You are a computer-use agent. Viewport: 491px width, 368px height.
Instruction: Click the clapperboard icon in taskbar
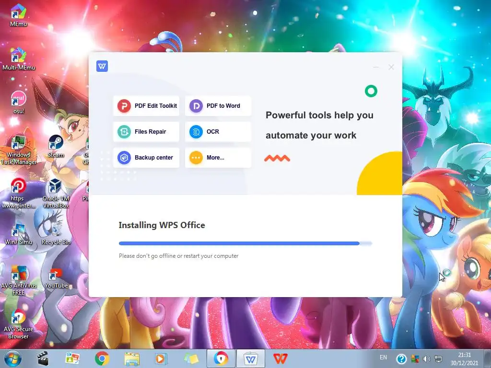(x=43, y=358)
